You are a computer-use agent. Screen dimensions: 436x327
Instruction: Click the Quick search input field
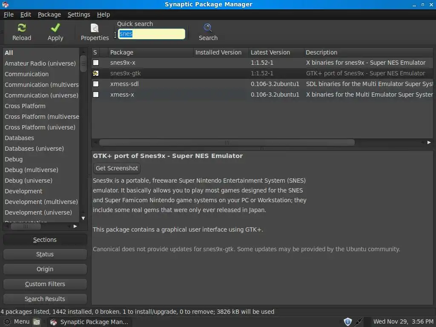pyautogui.click(x=152, y=34)
